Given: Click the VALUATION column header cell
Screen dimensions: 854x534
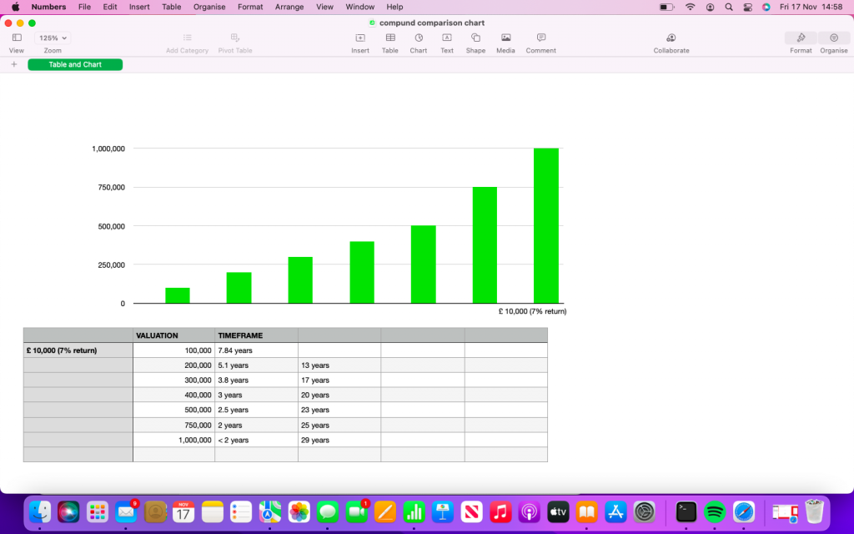Looking at the screenshot, I should click(173, 335).
